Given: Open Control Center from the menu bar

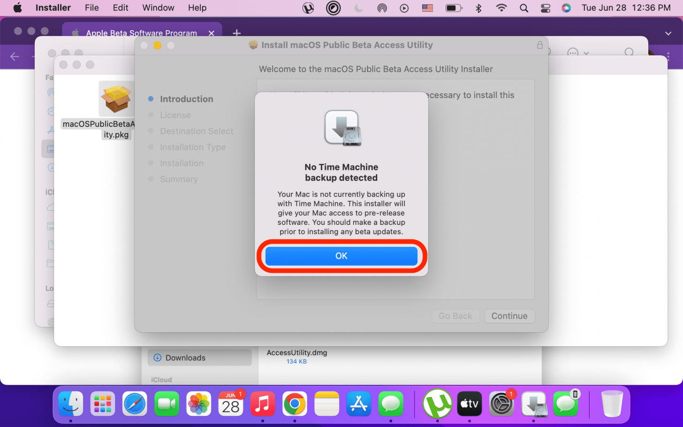Looking at the screenshot, I should point(545,8).
